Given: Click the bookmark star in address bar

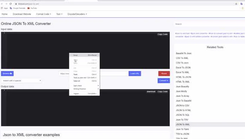Looking at the screenshot, I should pos(236,4).
